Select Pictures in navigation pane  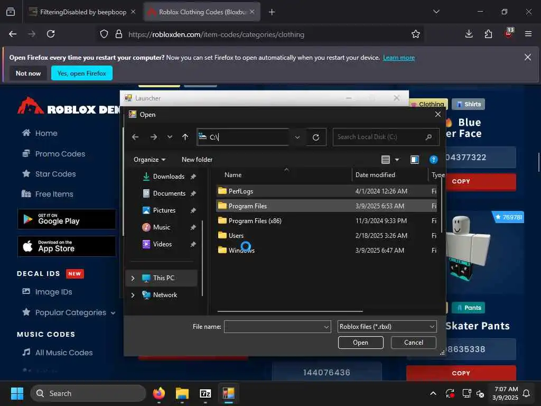(164, 210)
